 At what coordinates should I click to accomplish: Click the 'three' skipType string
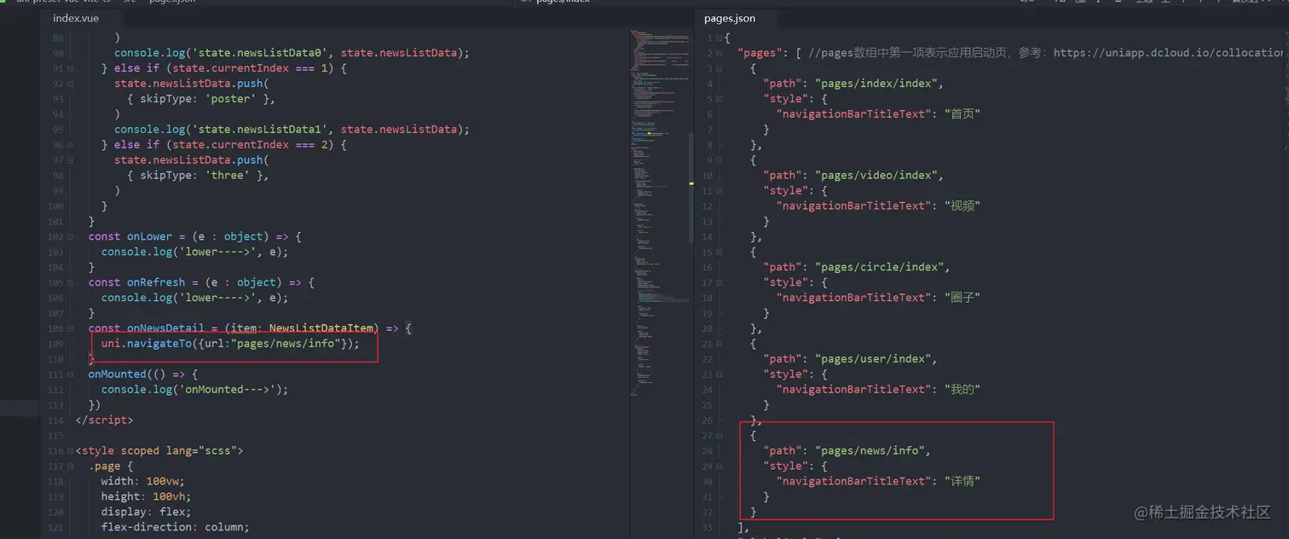[x=228, y=176]
